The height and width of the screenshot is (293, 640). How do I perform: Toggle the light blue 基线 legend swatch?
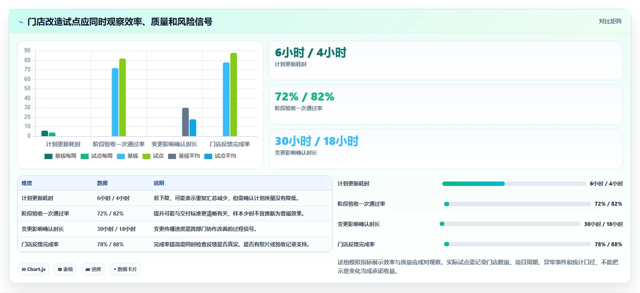pyautogui.click(x=121, y=156)
